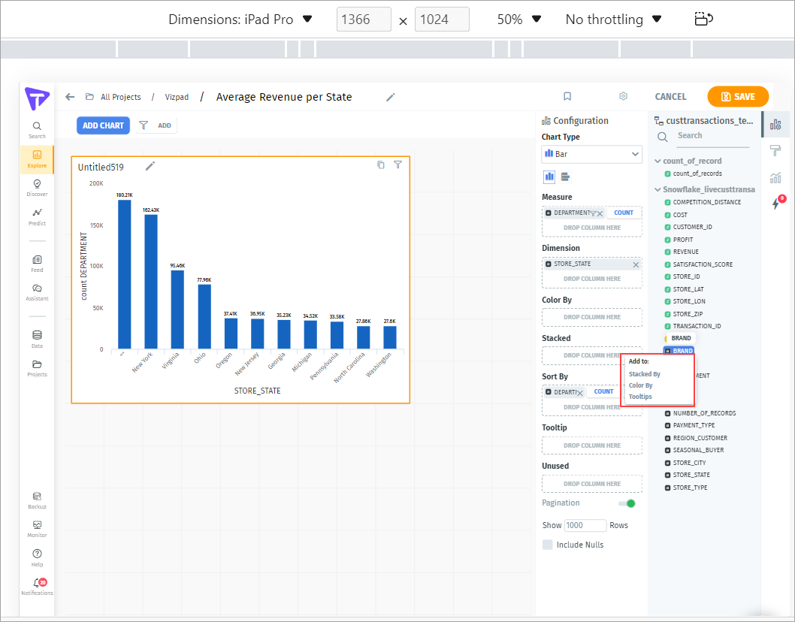The image size is (795, 622).
Task: Open Notifications in sidebar
Action: 37,587
